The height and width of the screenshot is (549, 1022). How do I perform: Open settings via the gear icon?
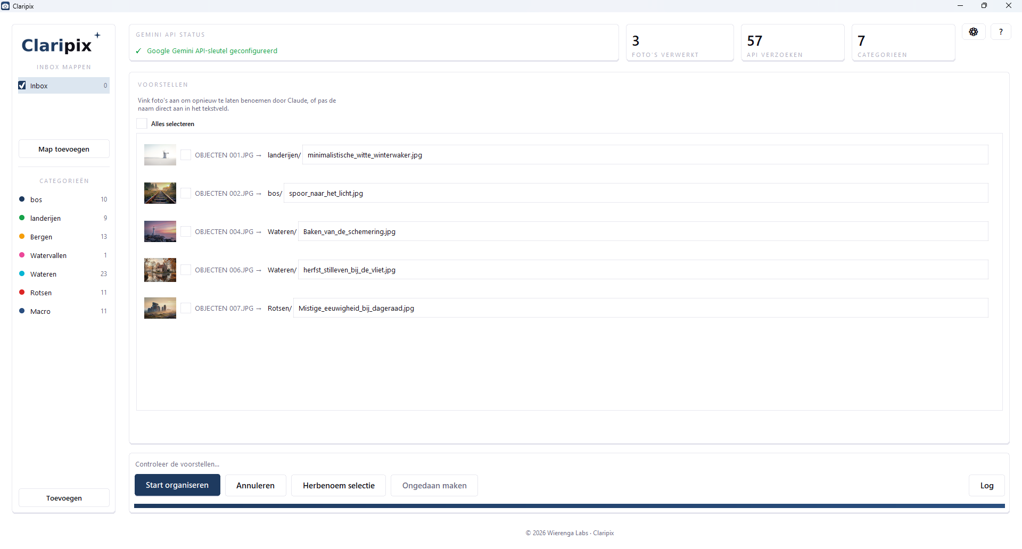coord(974,32)
